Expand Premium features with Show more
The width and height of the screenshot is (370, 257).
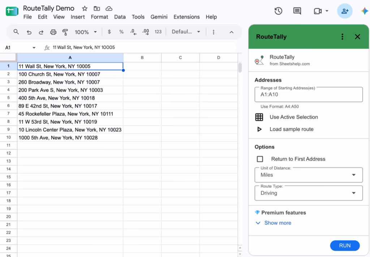274,223
